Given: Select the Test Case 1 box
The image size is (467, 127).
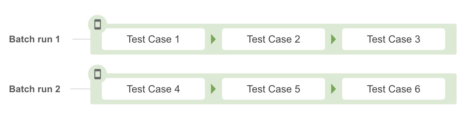Looking at the screenshot, I should coord(153,39).
